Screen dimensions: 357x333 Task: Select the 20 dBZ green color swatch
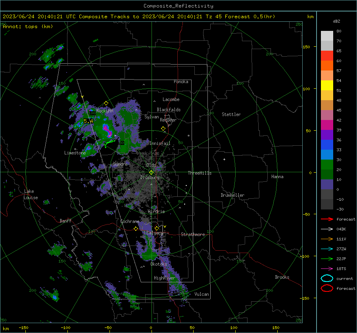point(327,165)
